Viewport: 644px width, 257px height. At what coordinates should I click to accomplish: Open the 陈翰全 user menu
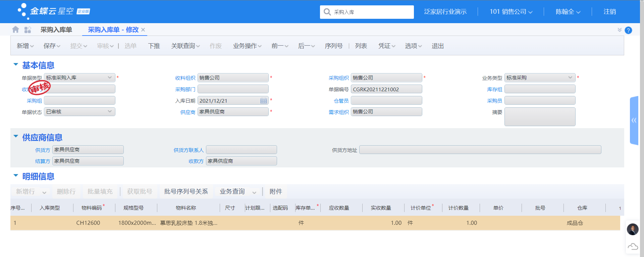coord(568,12)
